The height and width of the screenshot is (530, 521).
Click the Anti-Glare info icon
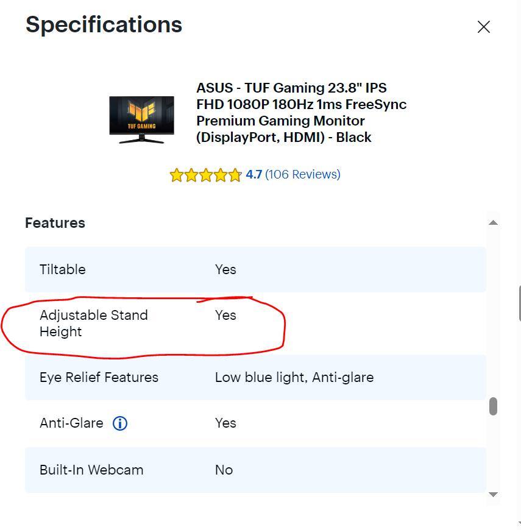tap(120, 423)
